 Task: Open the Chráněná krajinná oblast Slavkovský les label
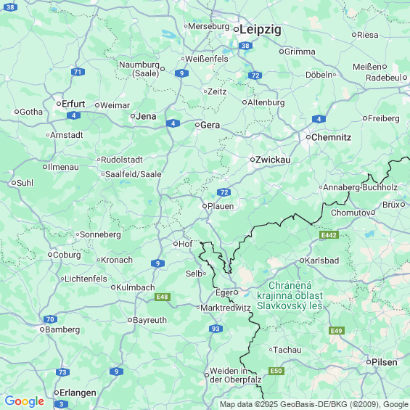pos(290,295)
